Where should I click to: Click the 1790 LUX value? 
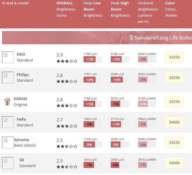[90, 54]
